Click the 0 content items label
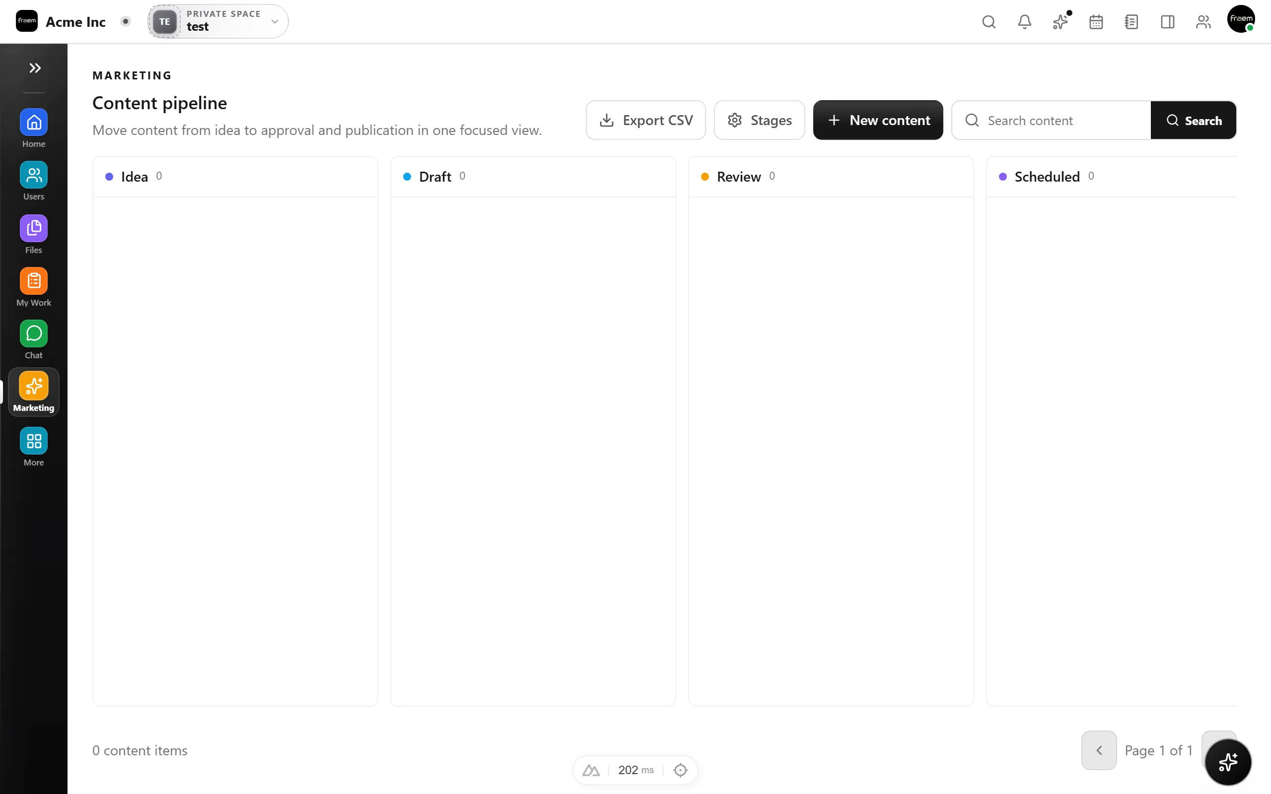The image size is (1271, 794). (140, 750)
